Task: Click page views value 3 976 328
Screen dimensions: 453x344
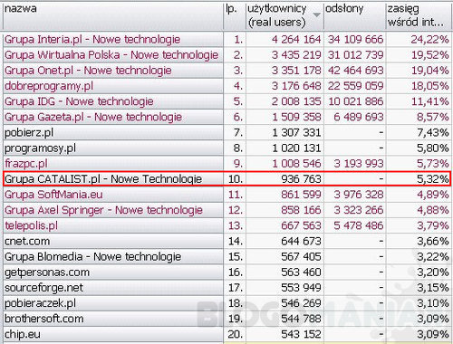Action: pos(359,195)
